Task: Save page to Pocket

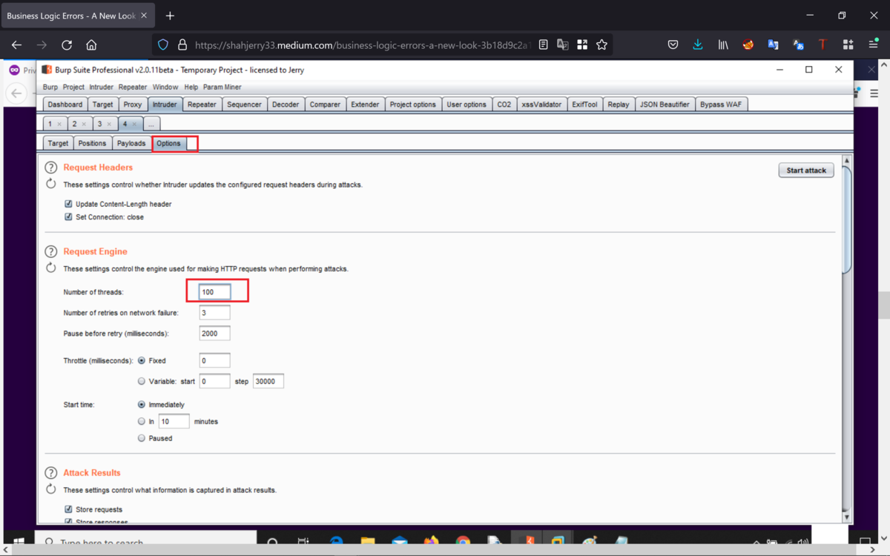Action: 673,45
